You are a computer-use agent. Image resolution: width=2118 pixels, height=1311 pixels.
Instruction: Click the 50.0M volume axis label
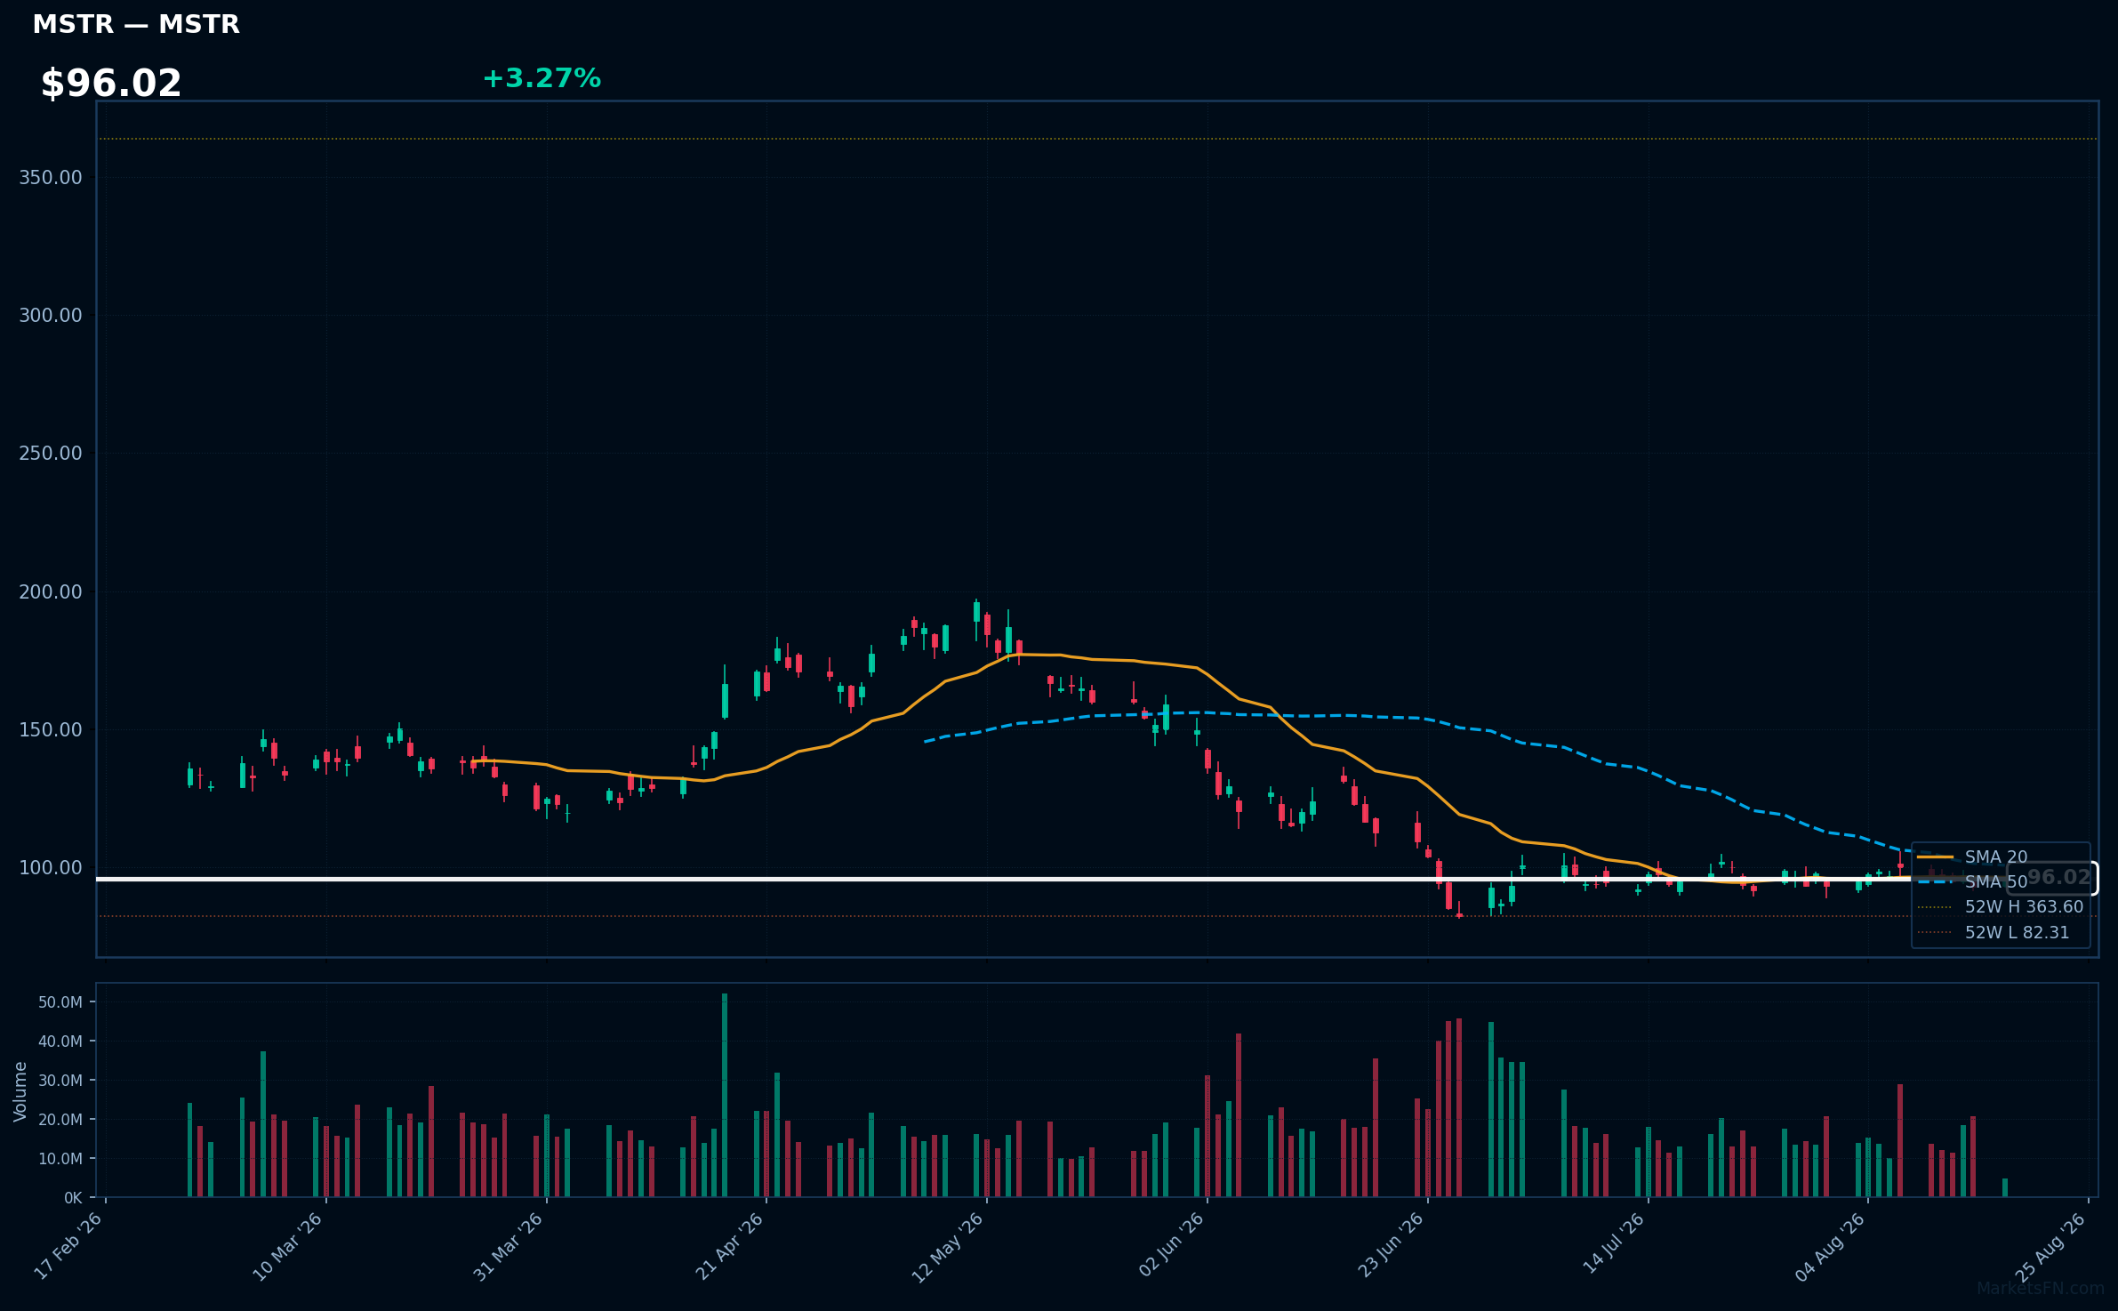tap(60, 1002)
